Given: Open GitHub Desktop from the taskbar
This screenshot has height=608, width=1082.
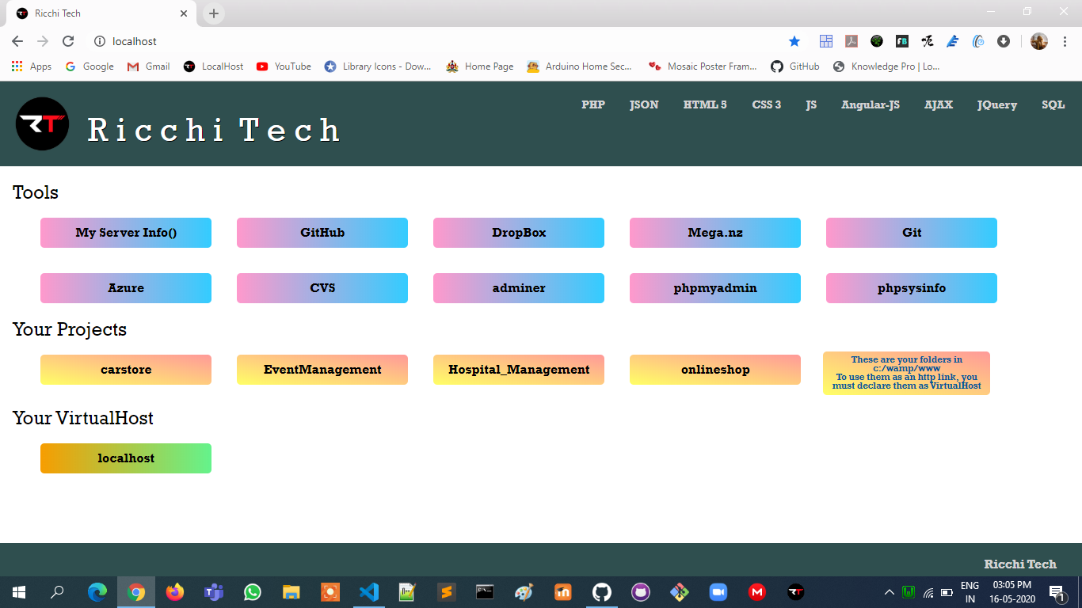Looking at the screenshot, I should click(601, 591).
